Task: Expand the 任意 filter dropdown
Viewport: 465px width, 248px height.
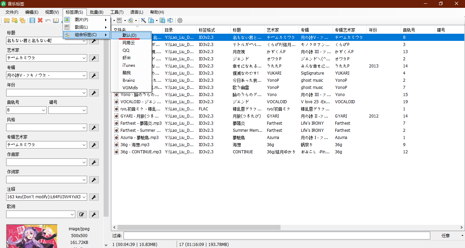Action: (462, 236)
